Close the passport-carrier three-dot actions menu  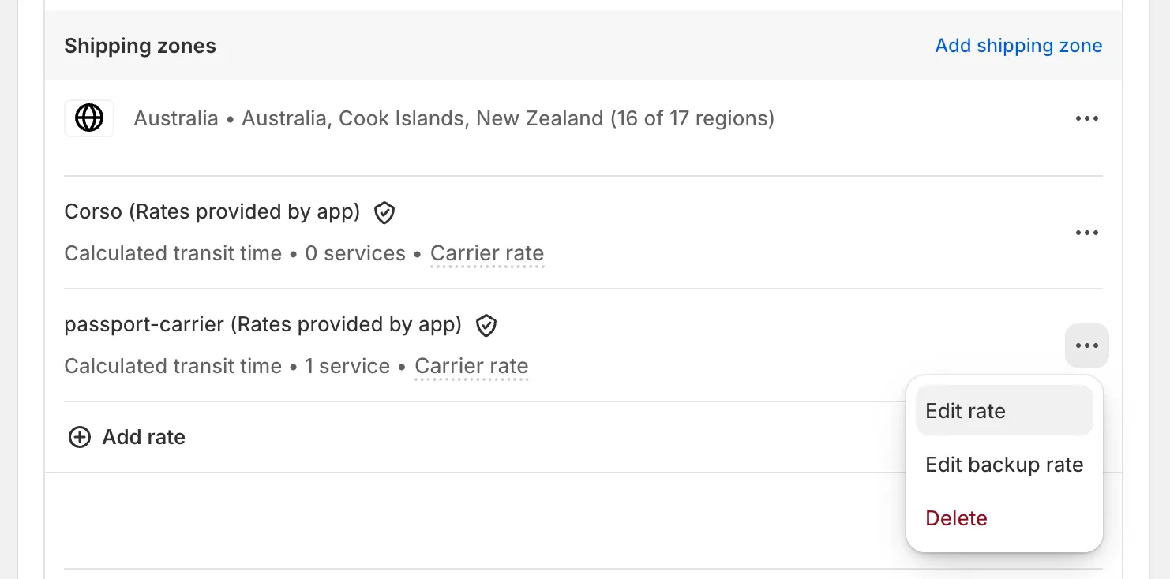click(1086, 346)
